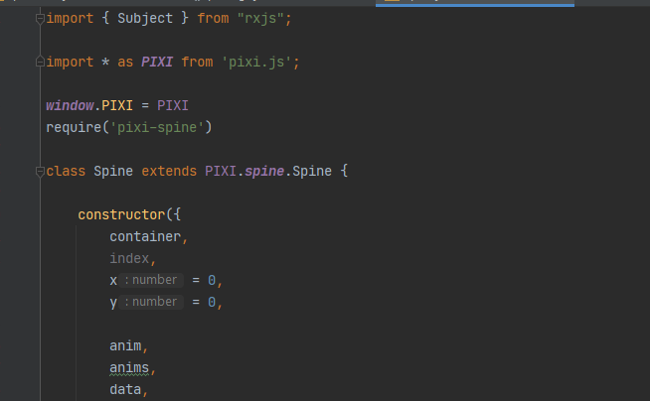
Task: Click the ': number' hint after x
Action: pyautogui.click(x=151, y=280)
